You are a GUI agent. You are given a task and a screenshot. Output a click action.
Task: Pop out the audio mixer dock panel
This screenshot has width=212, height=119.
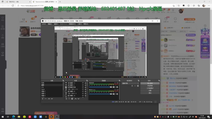(120, 81)
